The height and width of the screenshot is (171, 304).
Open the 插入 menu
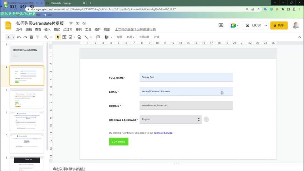point(47,29)
